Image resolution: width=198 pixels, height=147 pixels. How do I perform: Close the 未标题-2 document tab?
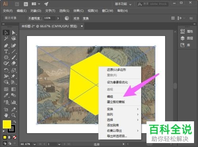point(82,26)
